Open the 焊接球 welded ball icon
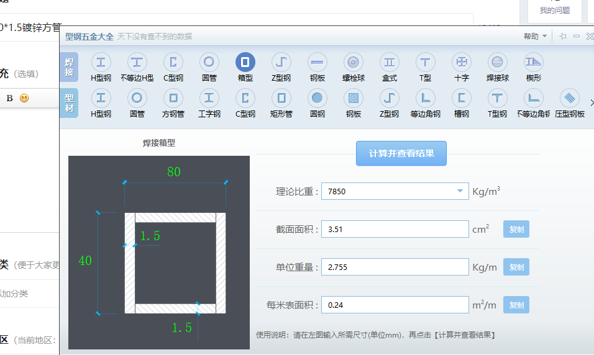Image resolution: width=594 pixels, height=355 pixels. [498, 62]
